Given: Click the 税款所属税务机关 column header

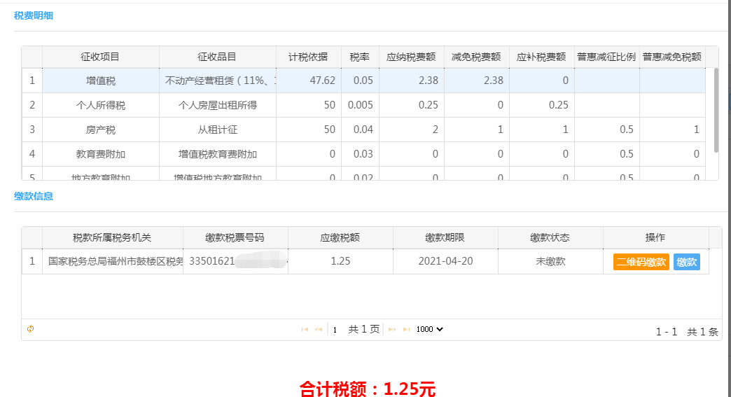Looking at the screenshot, I should (112, 237).
